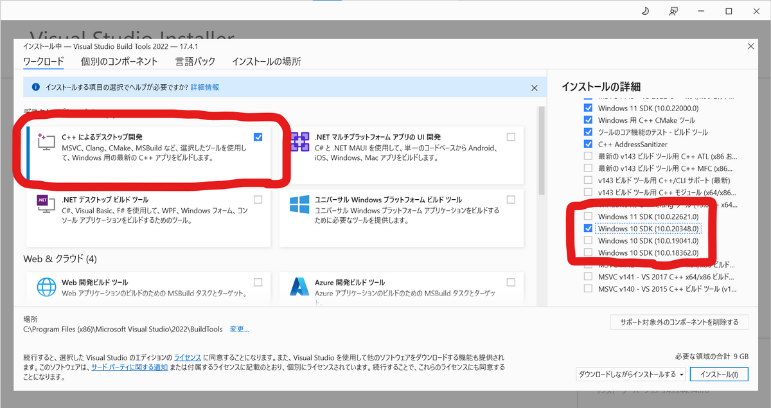Check v143 ビルド ツール用 C++ モジュール
Screen dimensions: 771x408
(x=588, y=192)
